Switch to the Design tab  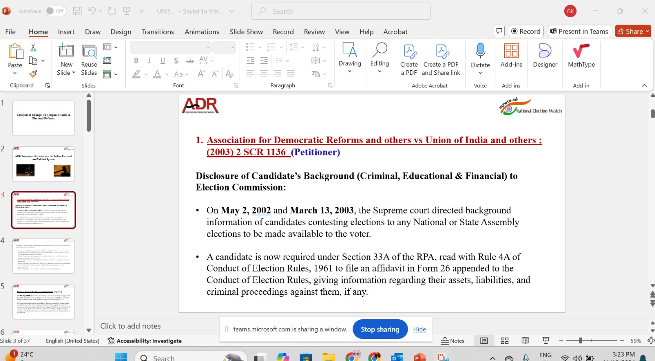(x=121, y=31)
